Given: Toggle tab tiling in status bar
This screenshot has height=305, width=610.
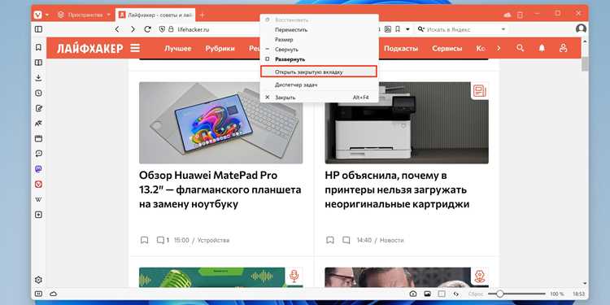Looking at the screenshot, I should tap(442, 294).
